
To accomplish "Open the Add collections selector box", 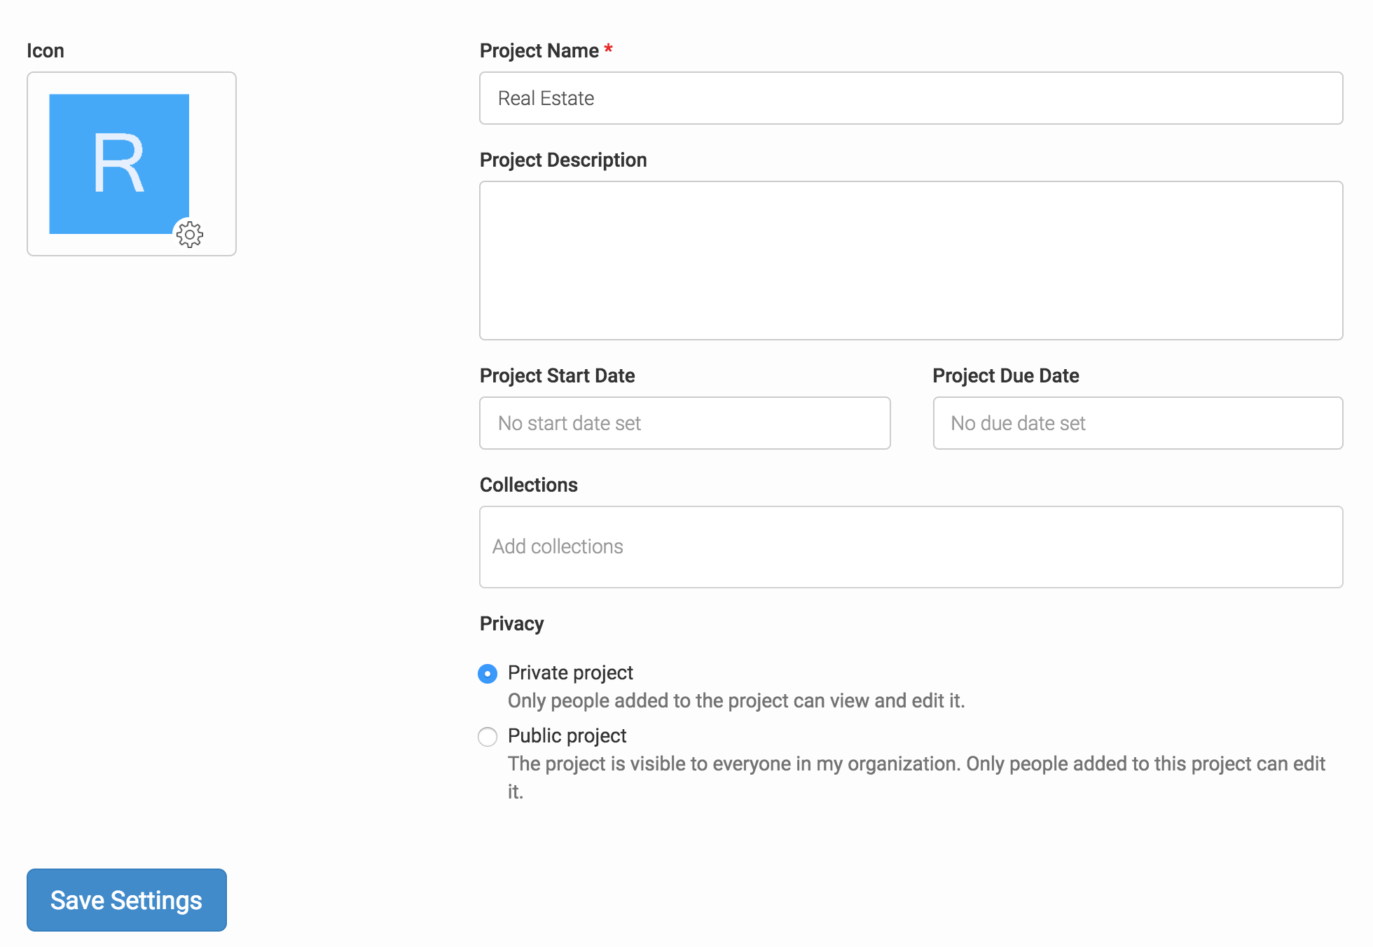I will point(911,547).
